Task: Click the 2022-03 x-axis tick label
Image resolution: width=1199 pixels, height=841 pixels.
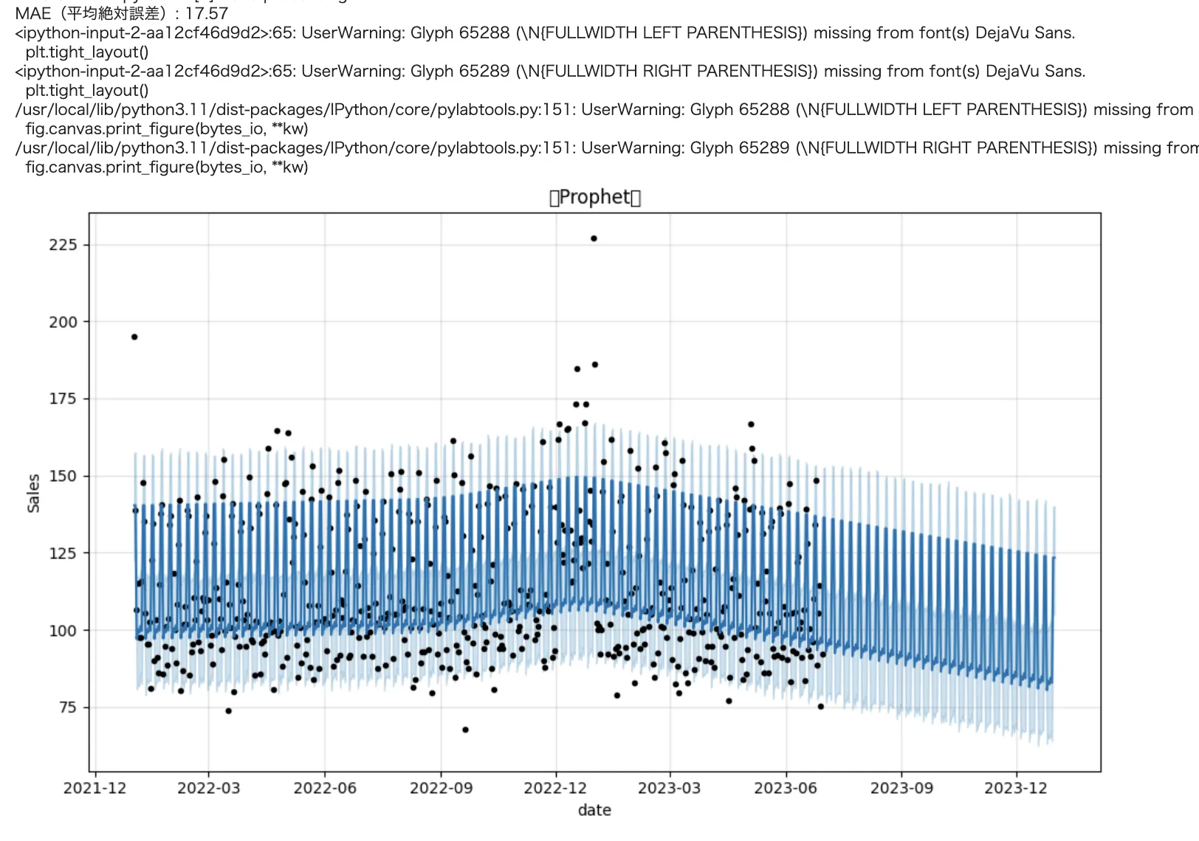Action: coord(209,788)
